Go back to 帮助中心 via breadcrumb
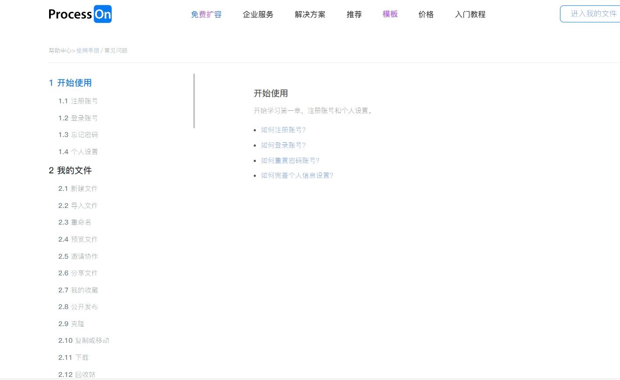 tap(59, 50)
